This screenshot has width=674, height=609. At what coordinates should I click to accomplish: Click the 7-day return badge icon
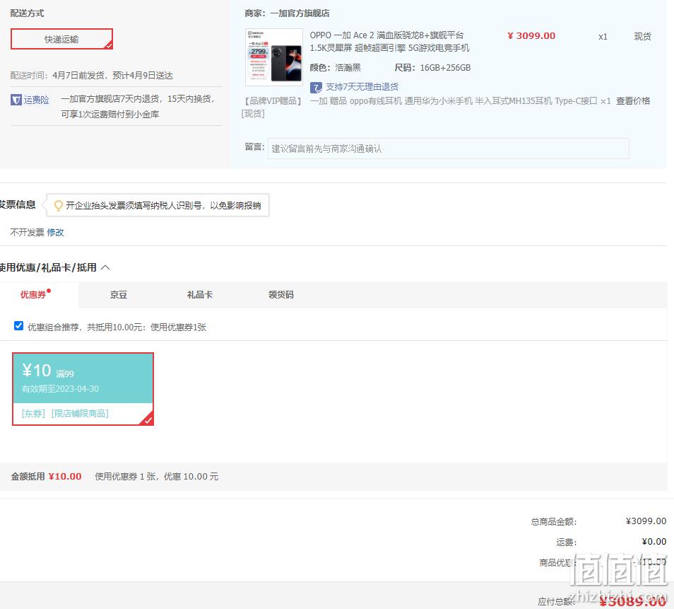(x=316, y=88)
